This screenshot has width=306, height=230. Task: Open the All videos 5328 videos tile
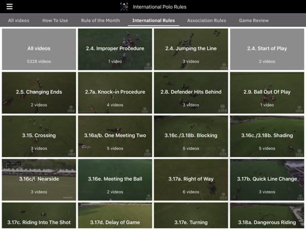point(39,49)
